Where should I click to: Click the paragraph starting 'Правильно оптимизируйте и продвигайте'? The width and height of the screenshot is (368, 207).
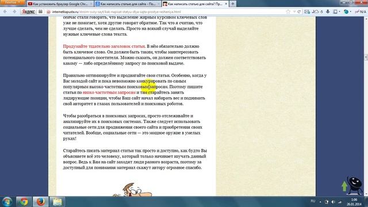click(x=135, y=90)
